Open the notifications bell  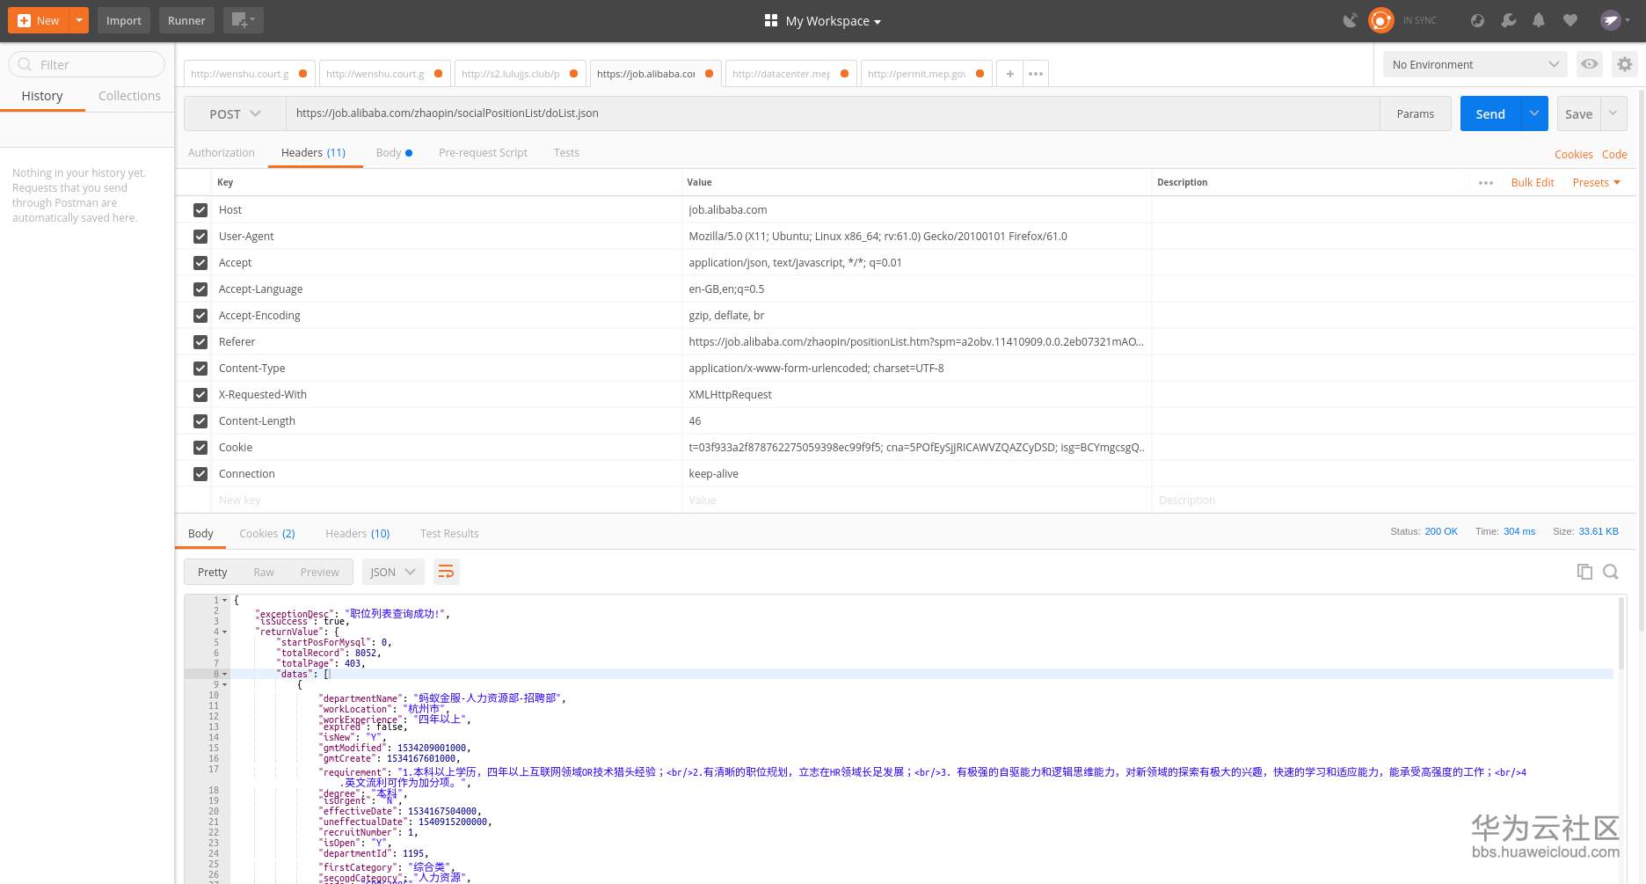(1539, 20)
